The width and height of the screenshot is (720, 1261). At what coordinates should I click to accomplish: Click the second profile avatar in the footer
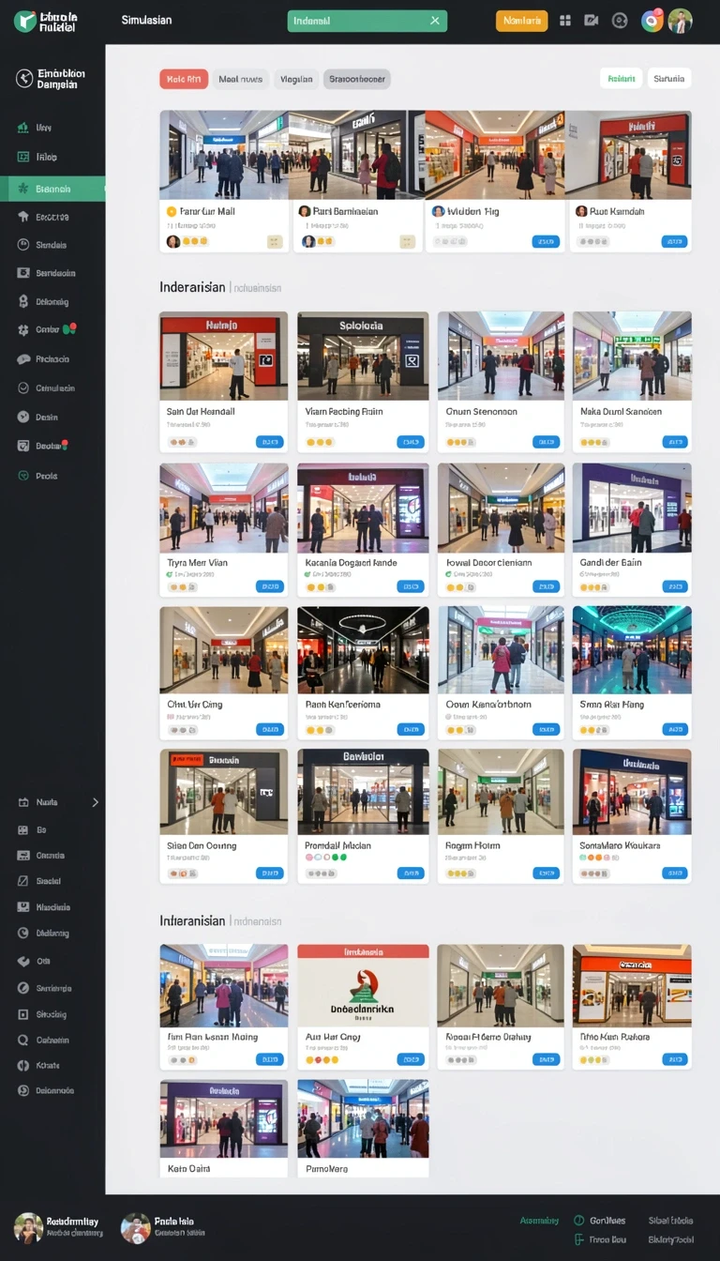pyautogui.click(x=136, y=1228)
